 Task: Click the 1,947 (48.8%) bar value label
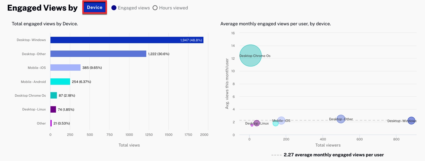[x=191, y=40]
